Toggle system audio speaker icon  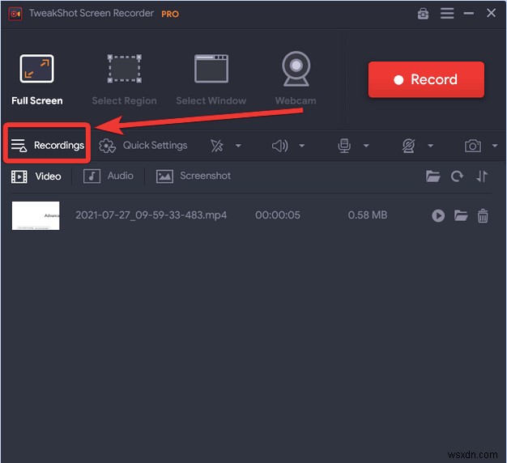279,146
